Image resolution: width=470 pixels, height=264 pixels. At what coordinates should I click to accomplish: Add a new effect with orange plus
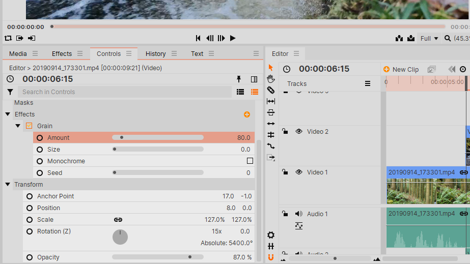(x=247, y=114)
